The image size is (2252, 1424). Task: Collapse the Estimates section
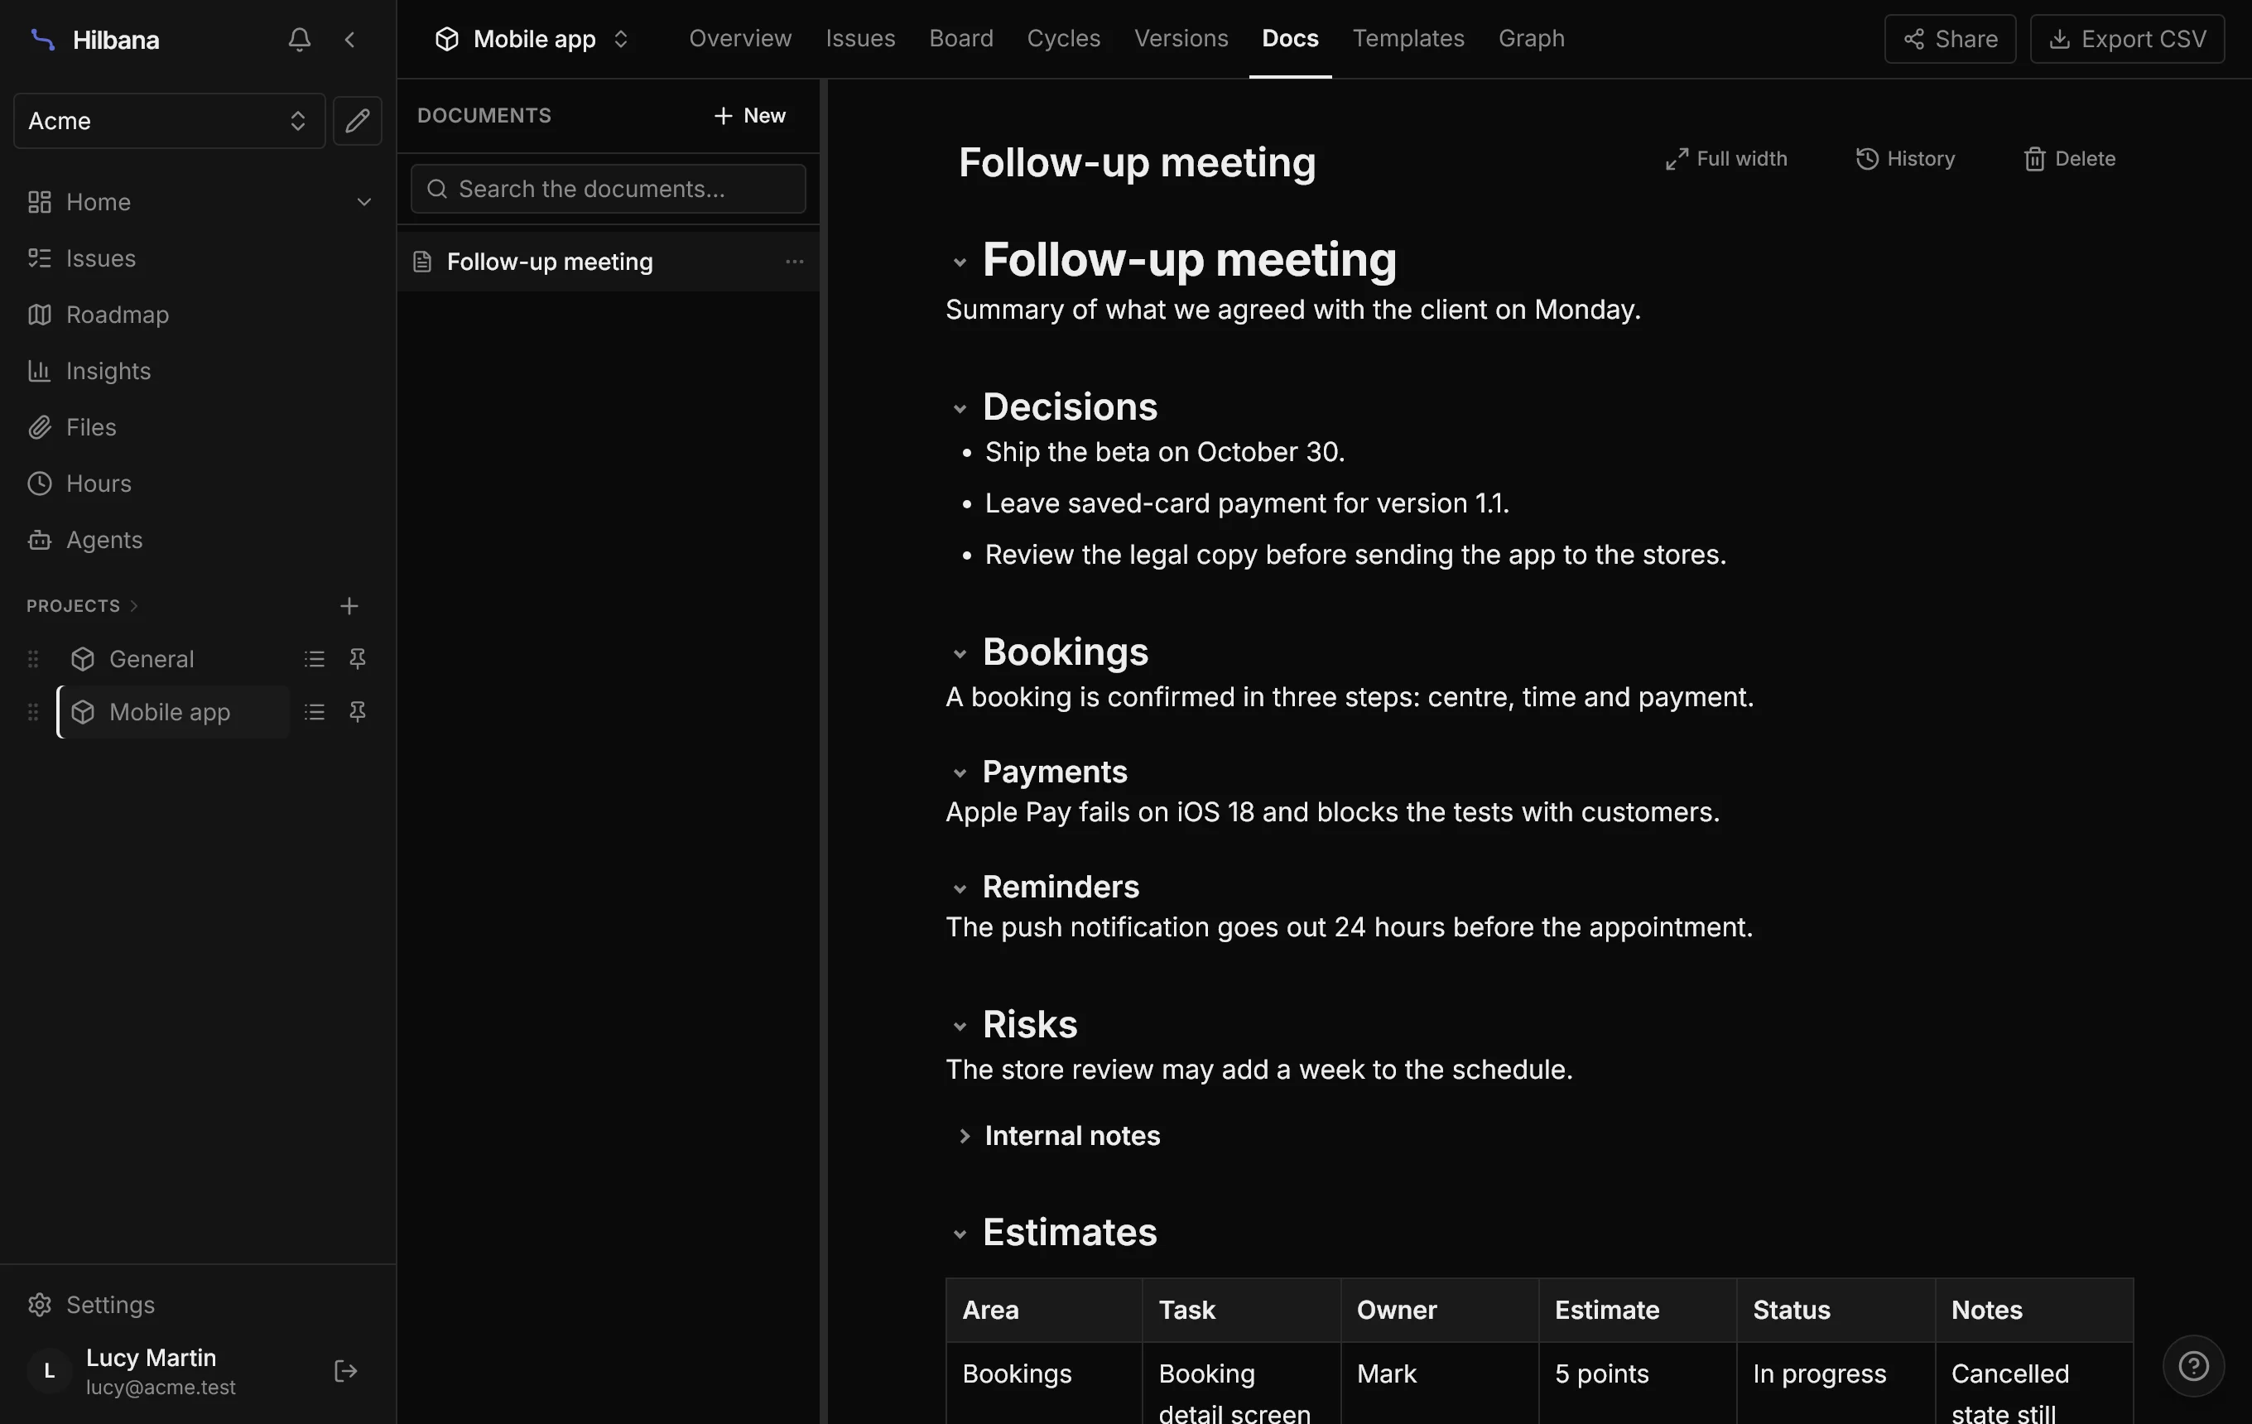pyautogui.click(x=960, y=1234)
